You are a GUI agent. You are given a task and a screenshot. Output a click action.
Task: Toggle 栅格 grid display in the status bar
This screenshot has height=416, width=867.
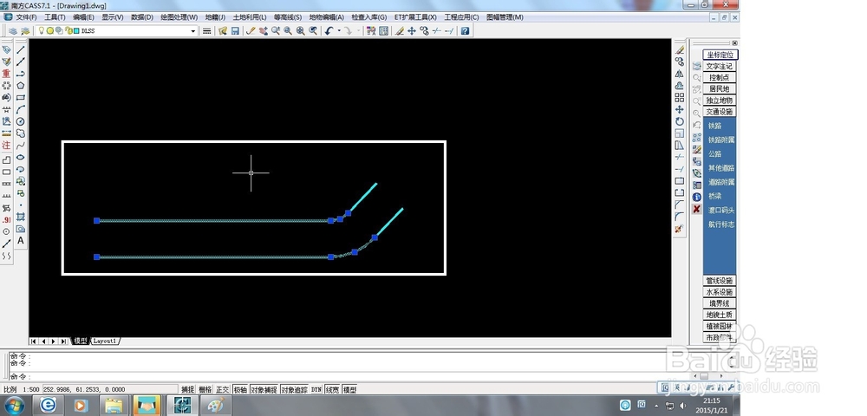pos(205,389)
